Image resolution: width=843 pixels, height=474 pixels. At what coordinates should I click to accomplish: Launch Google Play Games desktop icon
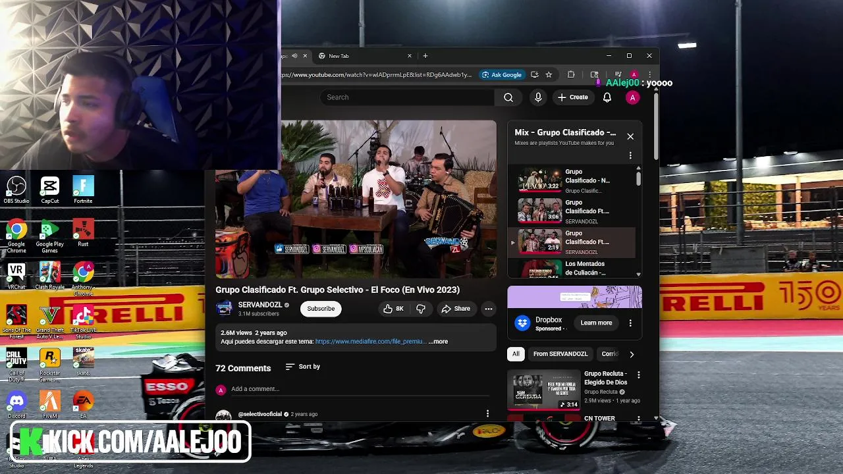click(x=49, y=236)
